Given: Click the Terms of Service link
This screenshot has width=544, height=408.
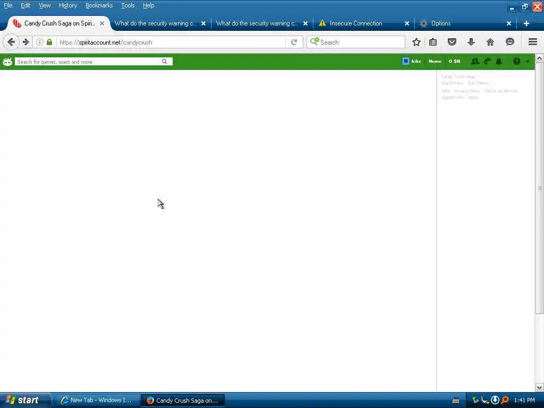Looking at the screenshot, I should click(500, 91).
